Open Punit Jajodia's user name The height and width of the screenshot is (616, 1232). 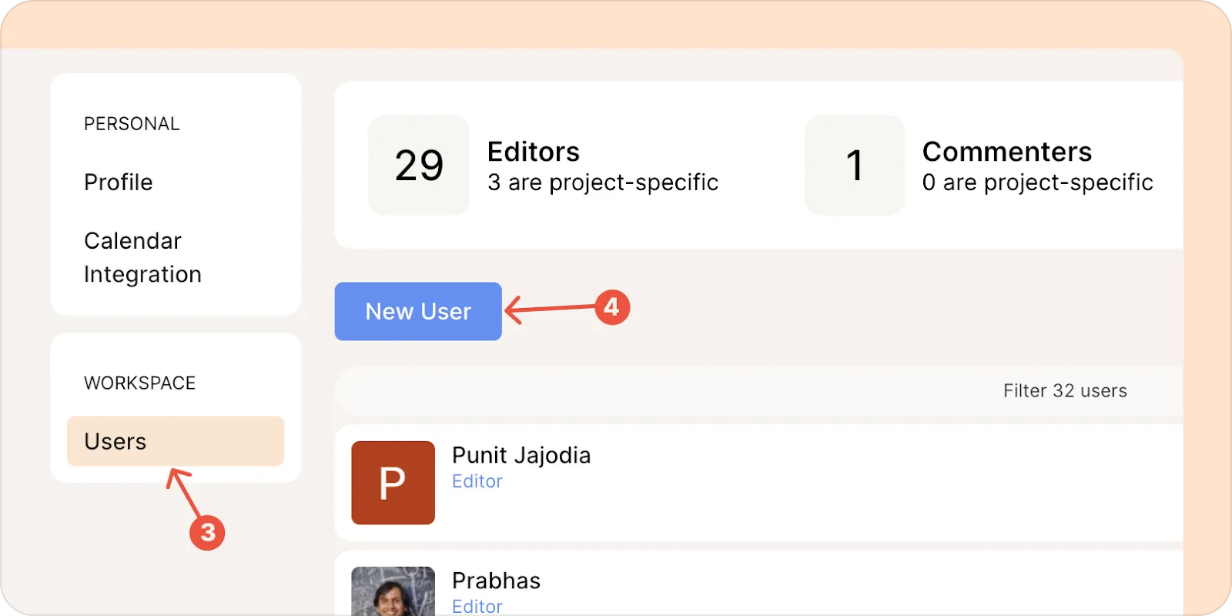click(521, 455)
